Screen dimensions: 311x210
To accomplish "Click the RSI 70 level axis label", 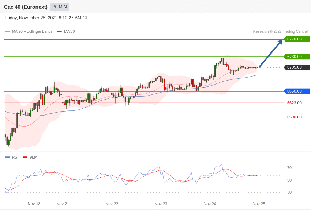I will 289,168.
